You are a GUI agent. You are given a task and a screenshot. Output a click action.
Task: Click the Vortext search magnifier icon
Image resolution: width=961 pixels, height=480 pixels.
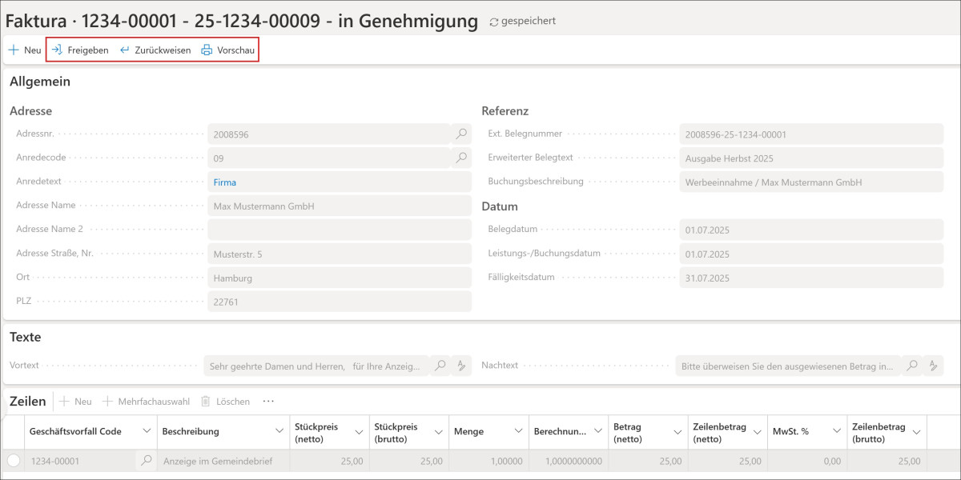[x=440, y=366]
